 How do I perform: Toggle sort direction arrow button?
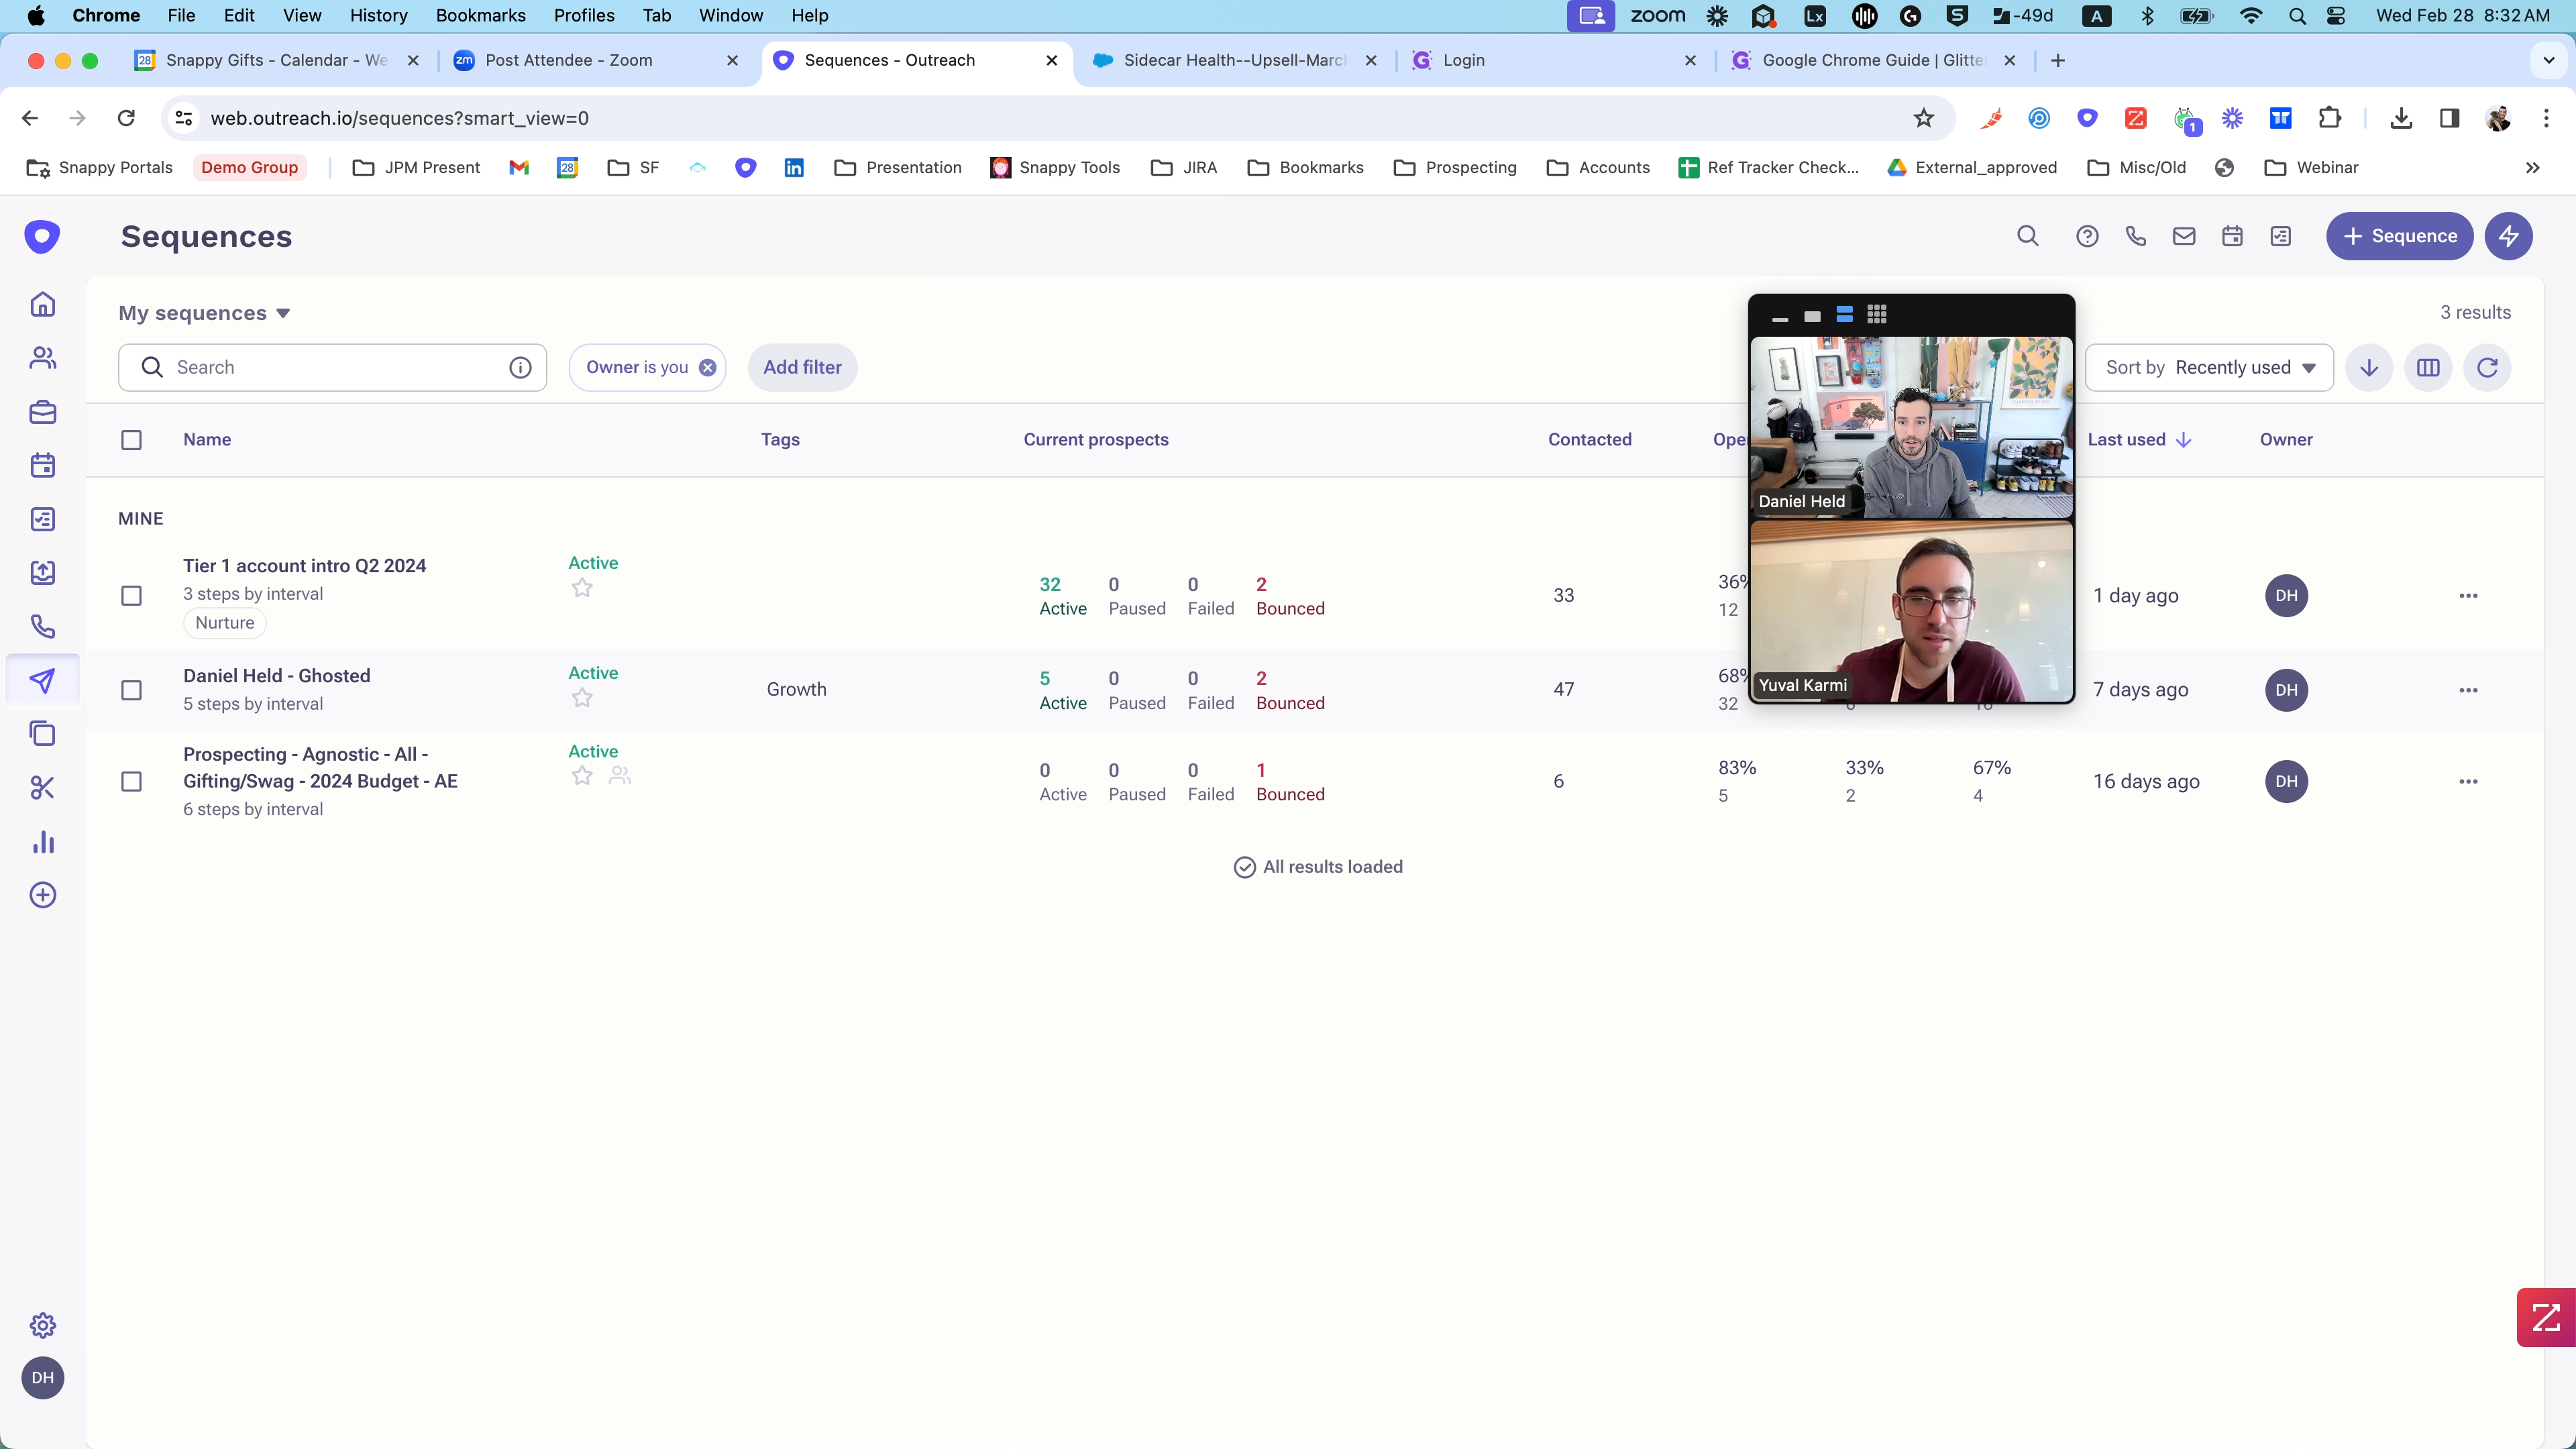coord(2369,367)
